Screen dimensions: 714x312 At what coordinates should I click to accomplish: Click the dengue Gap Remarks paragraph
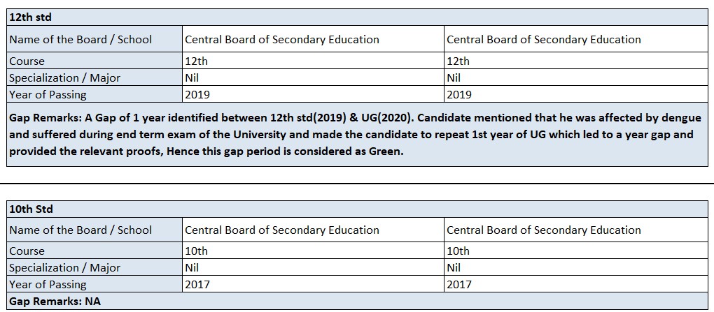click(356, 135)
